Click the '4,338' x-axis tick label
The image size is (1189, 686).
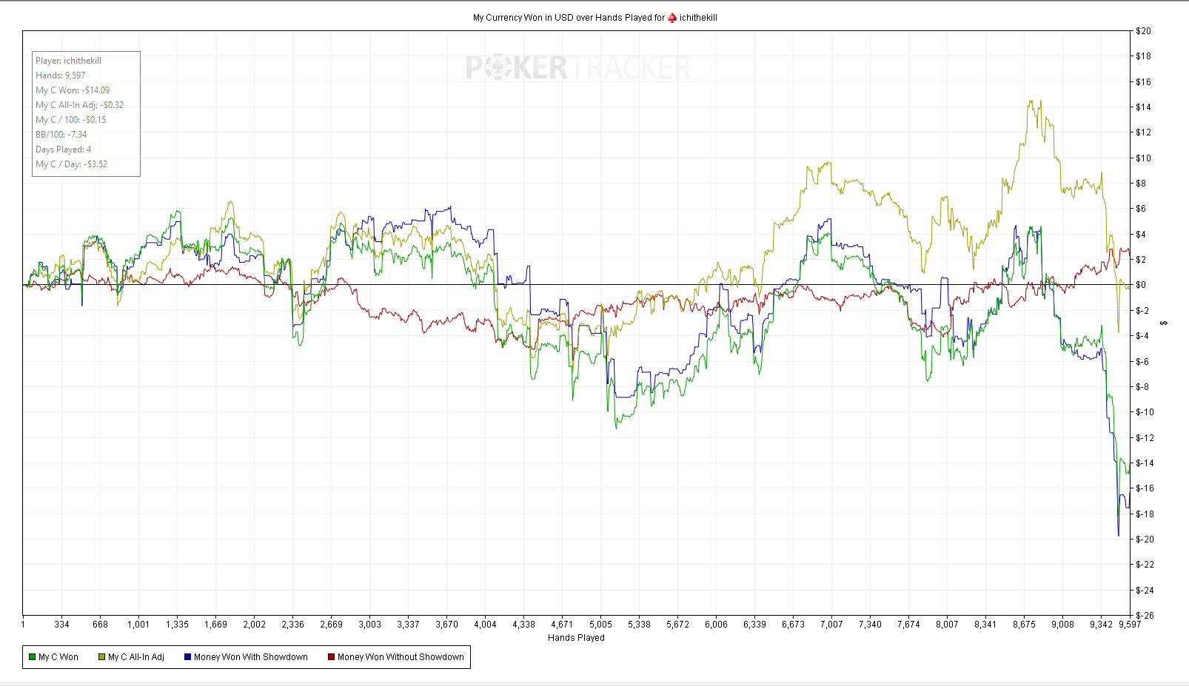tap(523, 625)
